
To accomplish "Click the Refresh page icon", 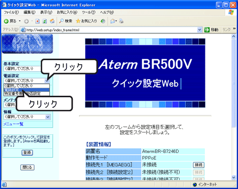I will pyautogui.click(x=45, y=21).
